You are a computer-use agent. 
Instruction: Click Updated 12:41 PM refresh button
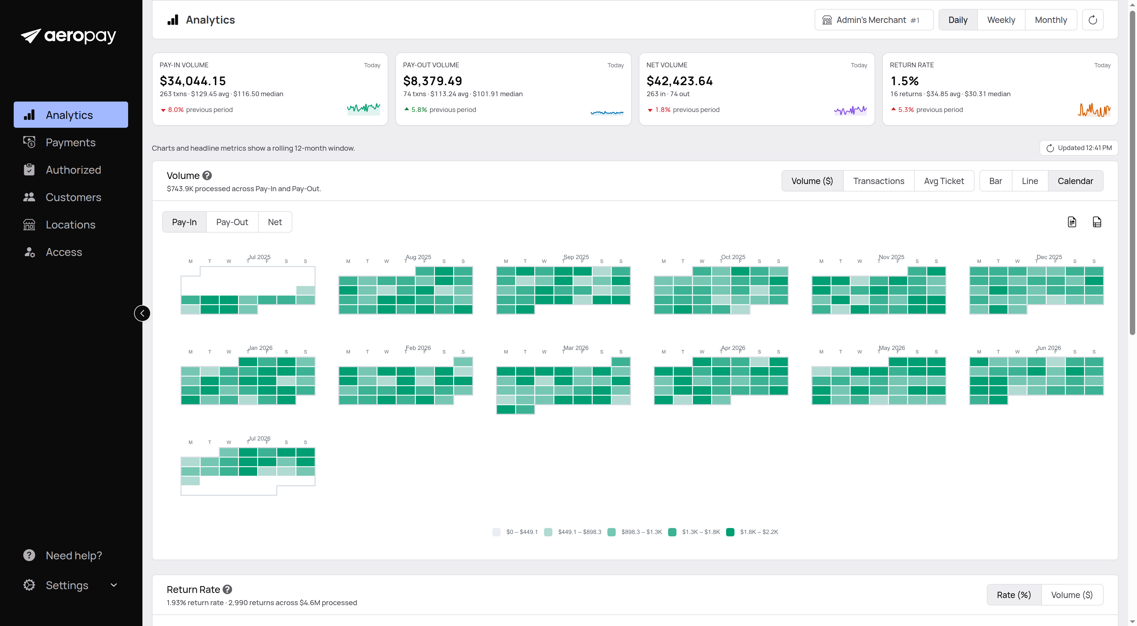point(1079,148)
